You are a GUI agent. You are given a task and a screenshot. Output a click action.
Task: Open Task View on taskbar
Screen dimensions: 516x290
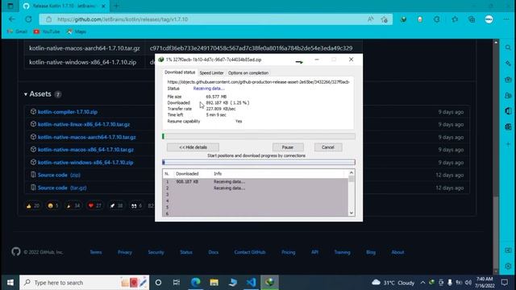177,283
